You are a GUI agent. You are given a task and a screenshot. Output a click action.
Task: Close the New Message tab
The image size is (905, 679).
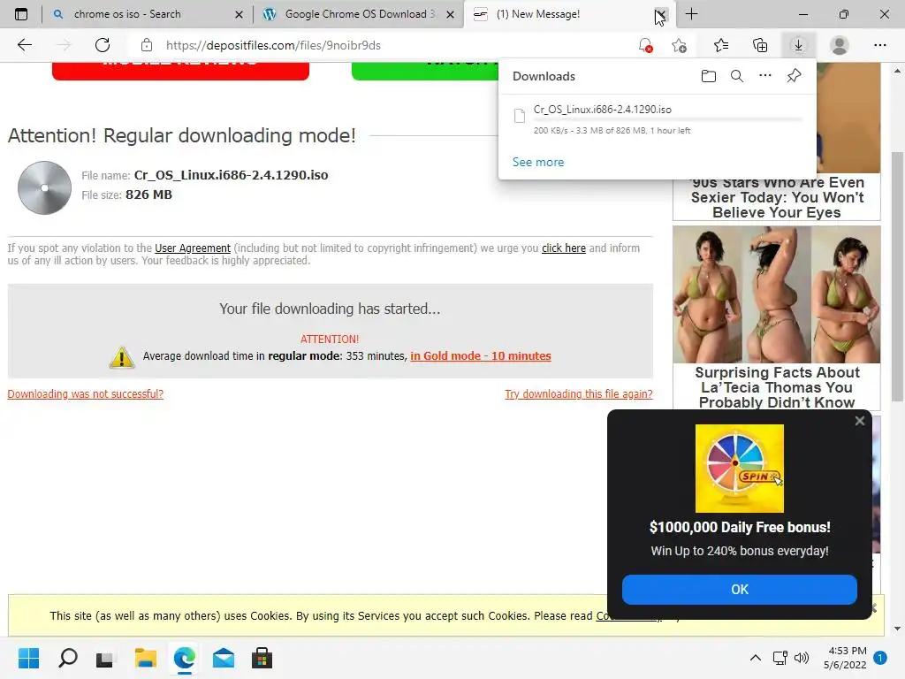click(660, 14)
